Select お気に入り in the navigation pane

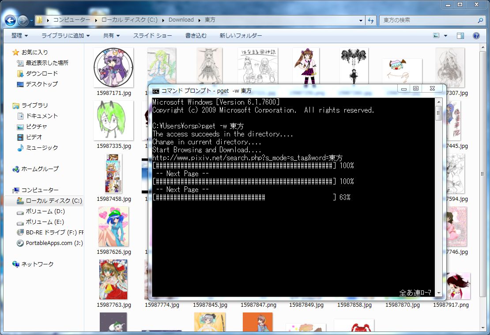coord(34,52)
